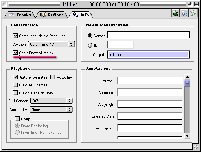Open the Controller dropdown
The width and height of the screenshot is (201, 152).
[51, 110]
